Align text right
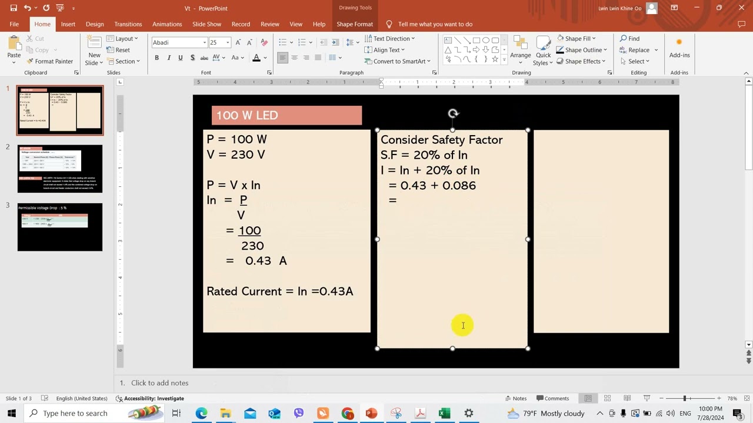This screenshot has width=753, height=423. [x=306, y=58]
